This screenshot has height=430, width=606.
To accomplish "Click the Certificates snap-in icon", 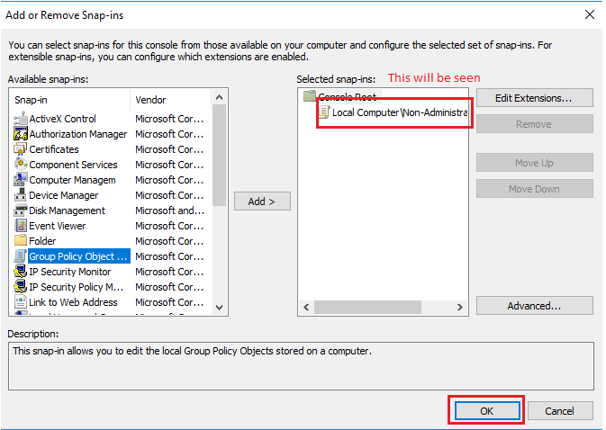I will (21, 149).
